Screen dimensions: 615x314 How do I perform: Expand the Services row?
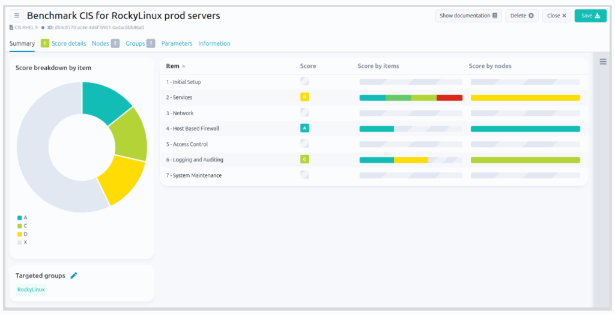pyautogui.click(x=179, y=97)
